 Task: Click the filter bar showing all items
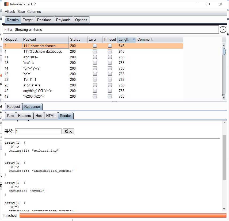tap(111, 30)
